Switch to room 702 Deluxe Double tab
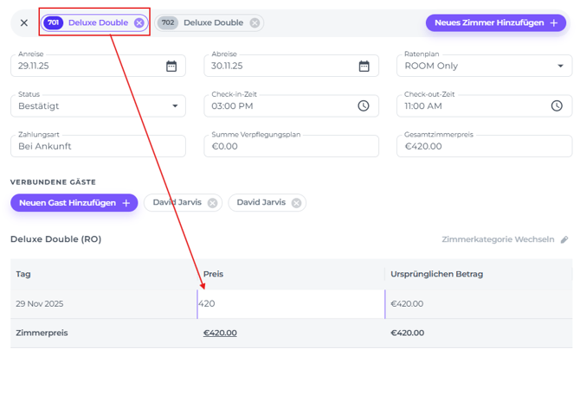Viewport: 580px width, 400px height. pyautogui.click(x=213, y=23)
